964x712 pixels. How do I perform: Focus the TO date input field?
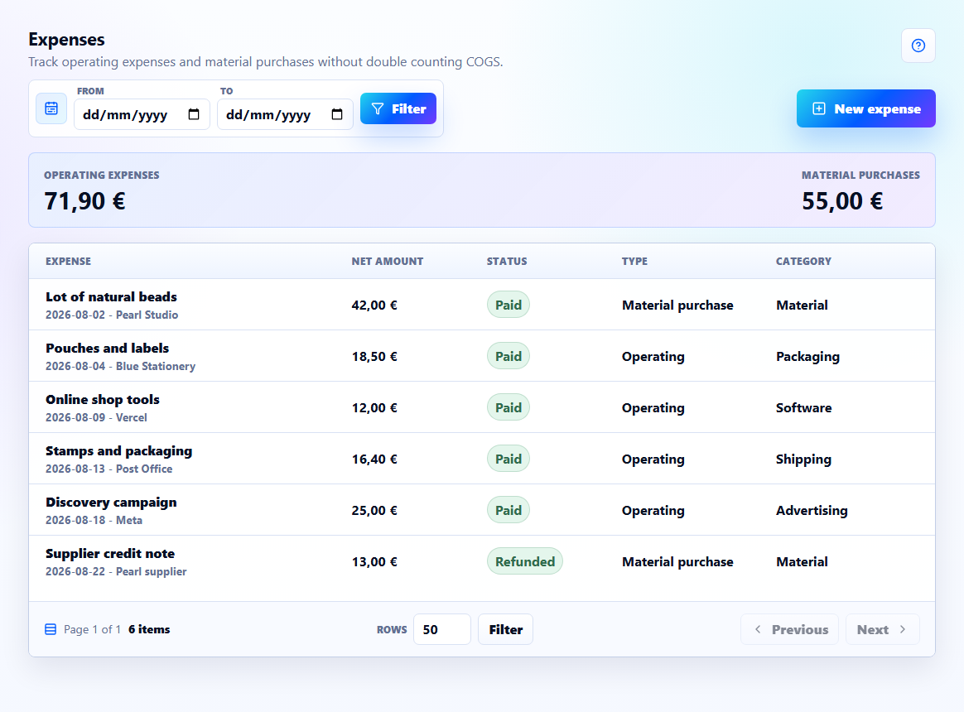pyautogui.click(x=285, y=114)
